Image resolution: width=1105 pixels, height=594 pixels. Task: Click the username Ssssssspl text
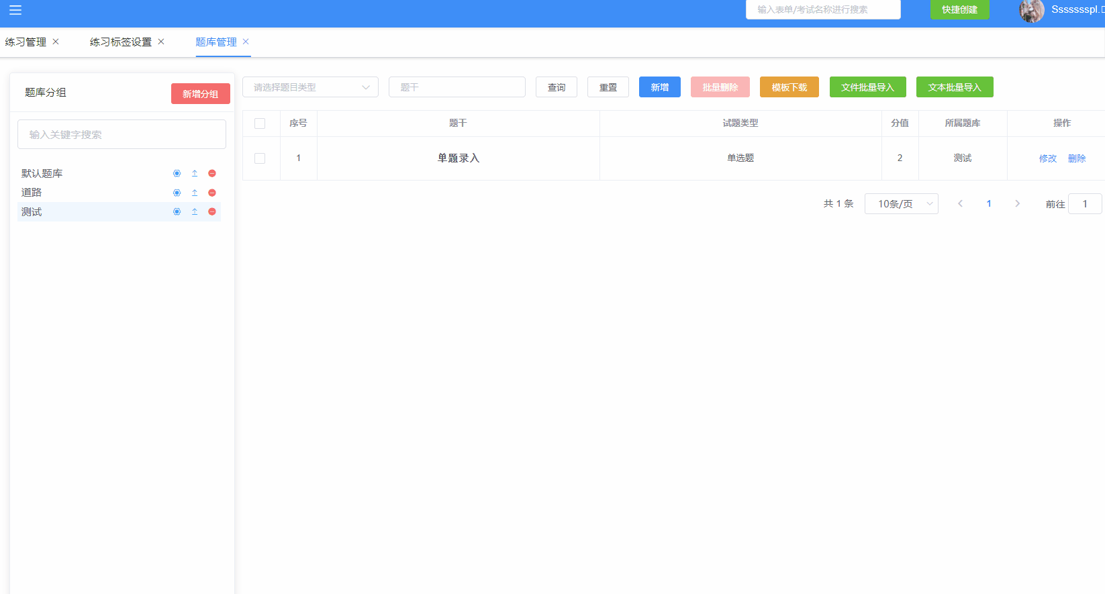(x=1077, y=9)
